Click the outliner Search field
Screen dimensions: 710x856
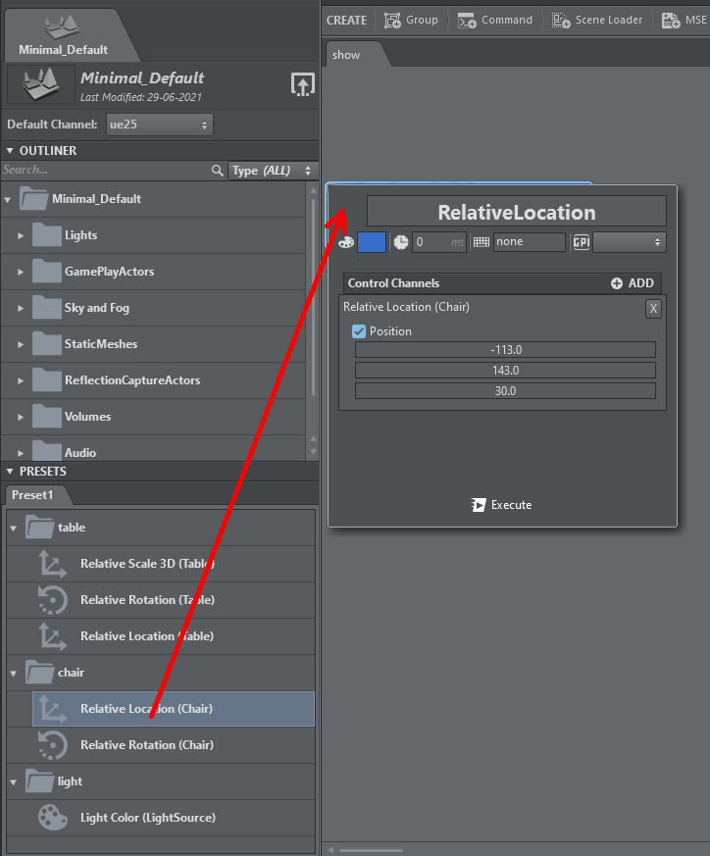[x=103, y=171]
